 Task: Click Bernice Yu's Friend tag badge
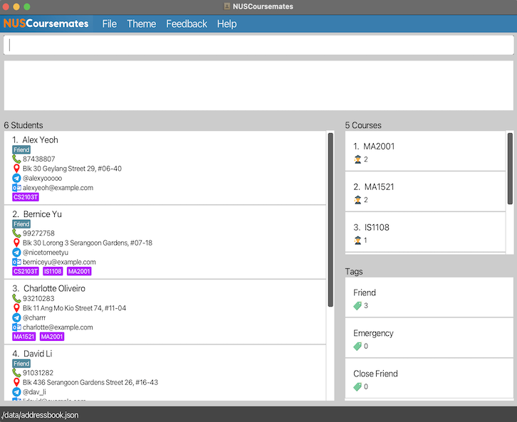click(21, 224)
